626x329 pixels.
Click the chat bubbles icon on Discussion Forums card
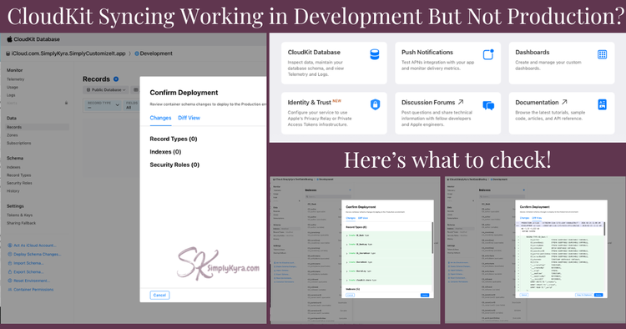[x=488, y=105]
